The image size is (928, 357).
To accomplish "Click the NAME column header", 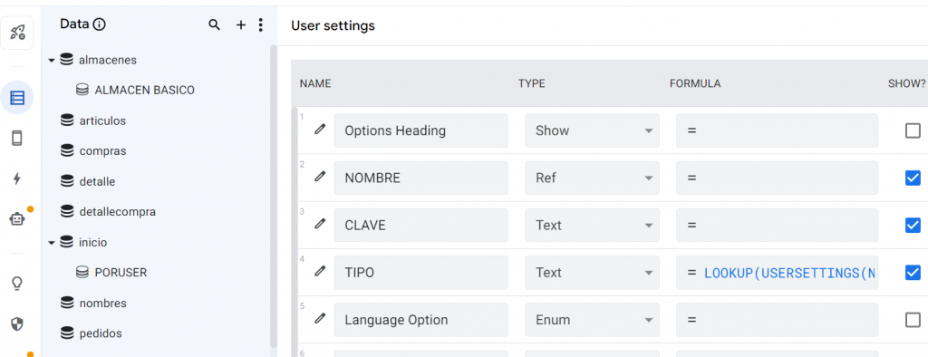I will point(314,83).
